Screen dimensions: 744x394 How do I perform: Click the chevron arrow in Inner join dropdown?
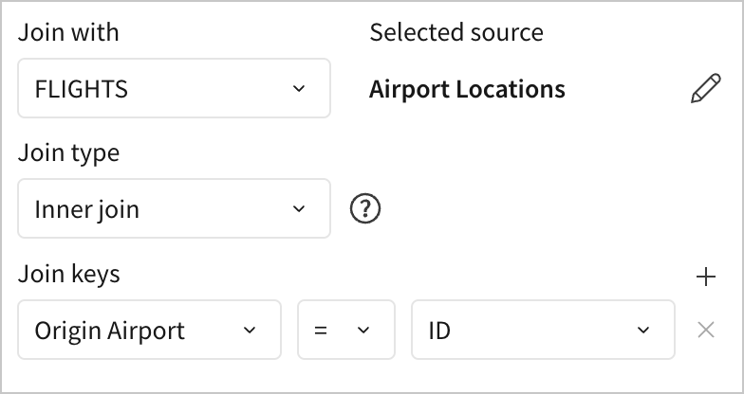tap(299, 208)
